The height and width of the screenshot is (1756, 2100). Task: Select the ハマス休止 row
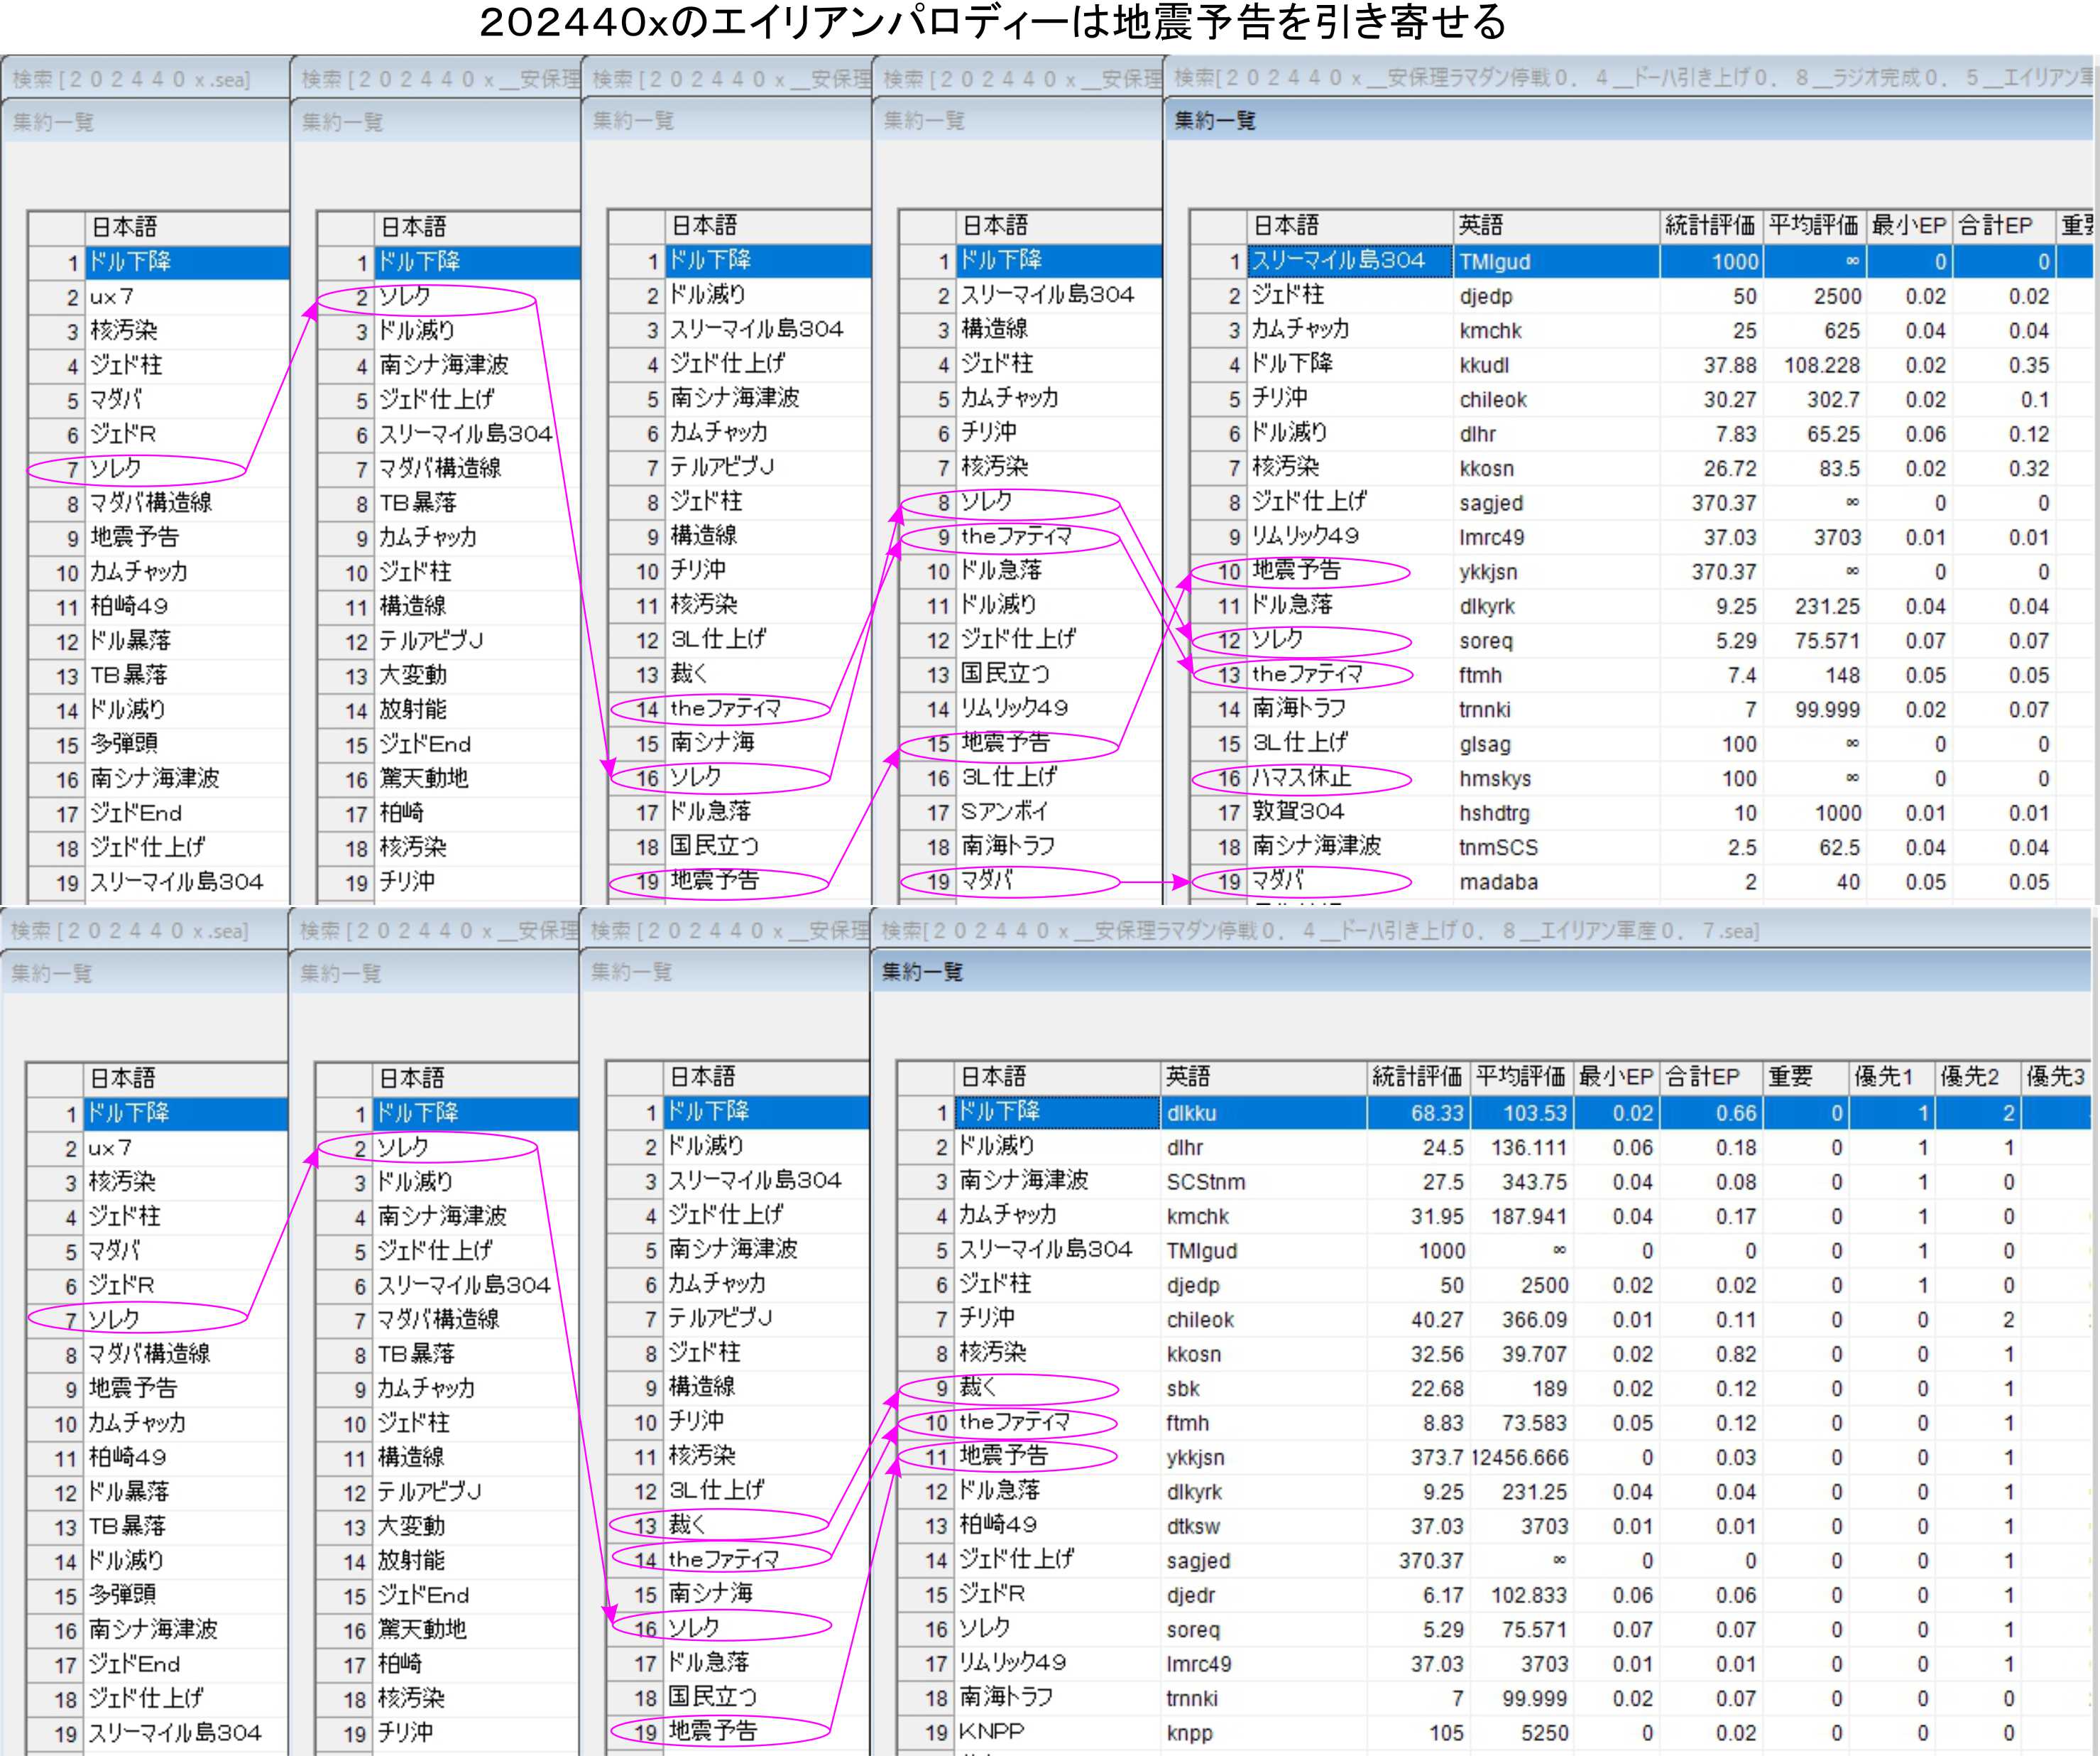point(1640,779)
